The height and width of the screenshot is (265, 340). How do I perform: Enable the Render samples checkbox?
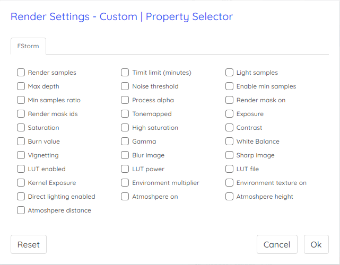(21, 73)
